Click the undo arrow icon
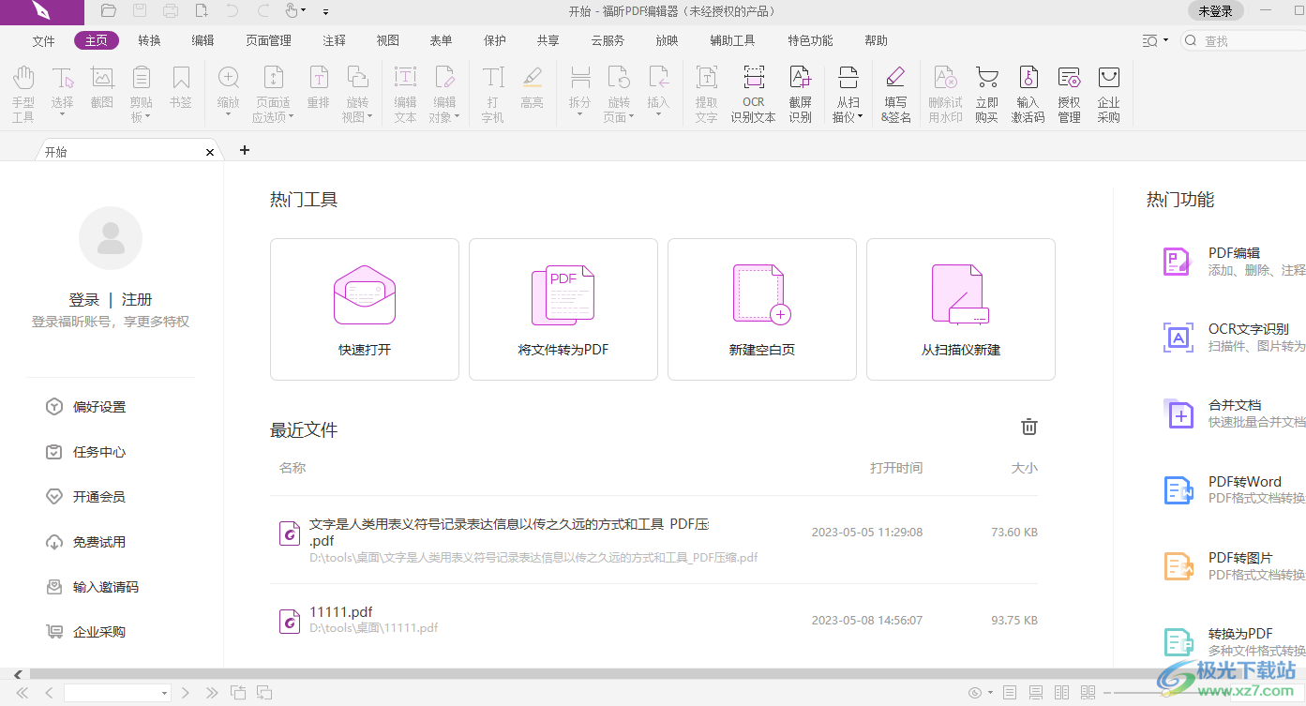Screen dimensions: 1306x706 tap(233, 11)
